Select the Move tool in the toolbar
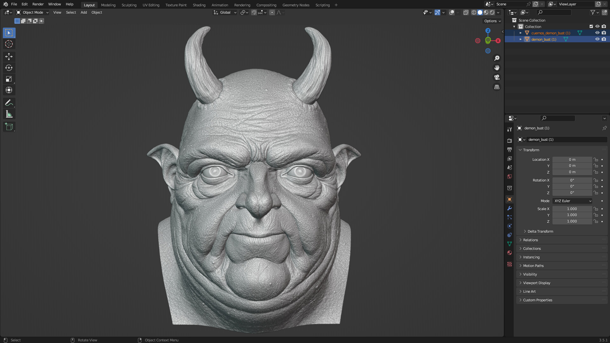 (x=9, y=57)
